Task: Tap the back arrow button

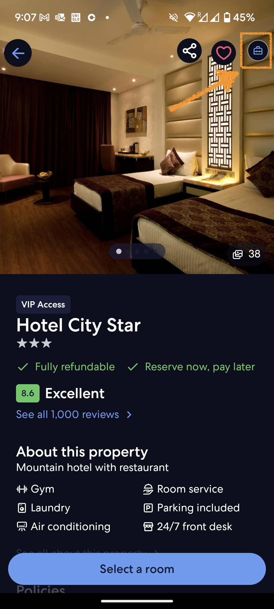Action: [18, 53]
